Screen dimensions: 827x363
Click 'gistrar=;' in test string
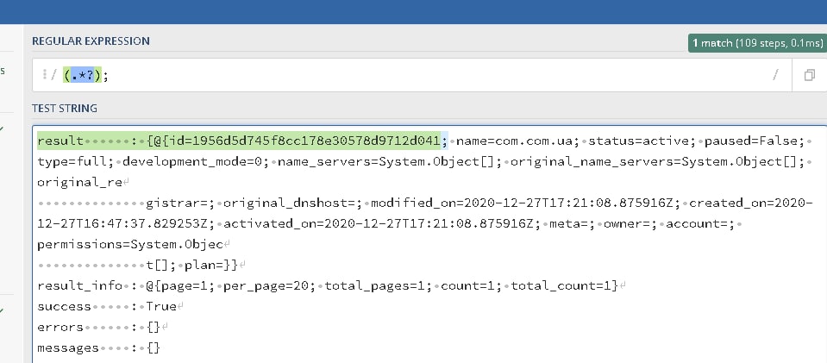tap(180, 203)
